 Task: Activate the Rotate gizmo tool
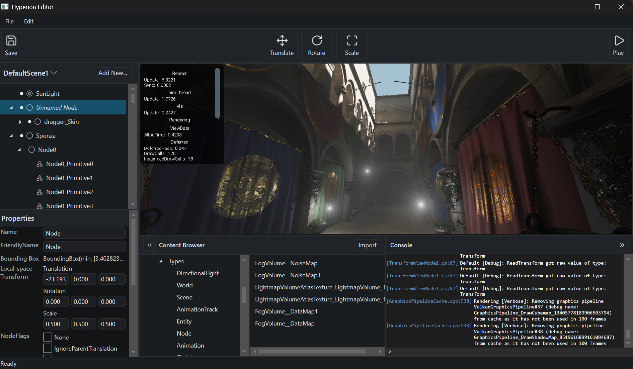point(317,45)
